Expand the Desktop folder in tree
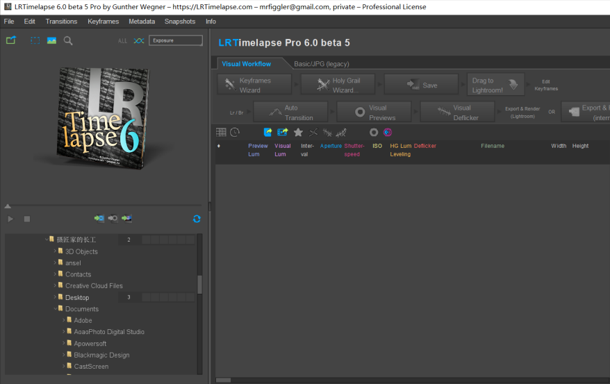 pyautogui.click(x=56, y=297)
